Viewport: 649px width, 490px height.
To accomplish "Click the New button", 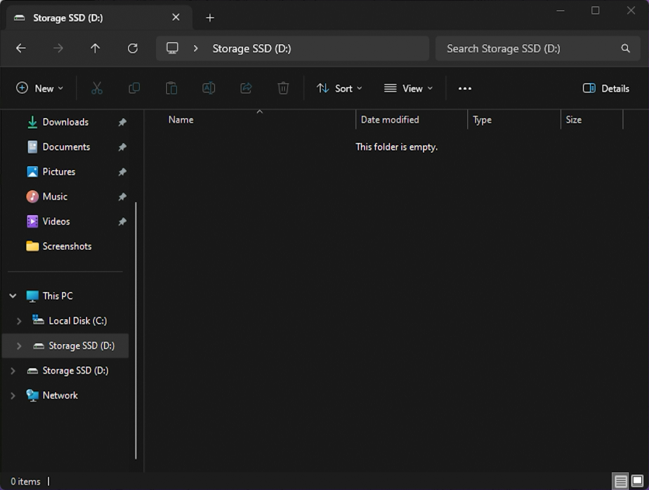I will (40, 89).
